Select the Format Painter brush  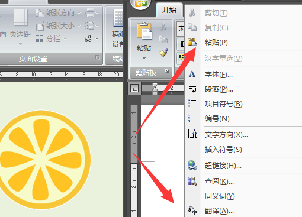pos(163,53)
